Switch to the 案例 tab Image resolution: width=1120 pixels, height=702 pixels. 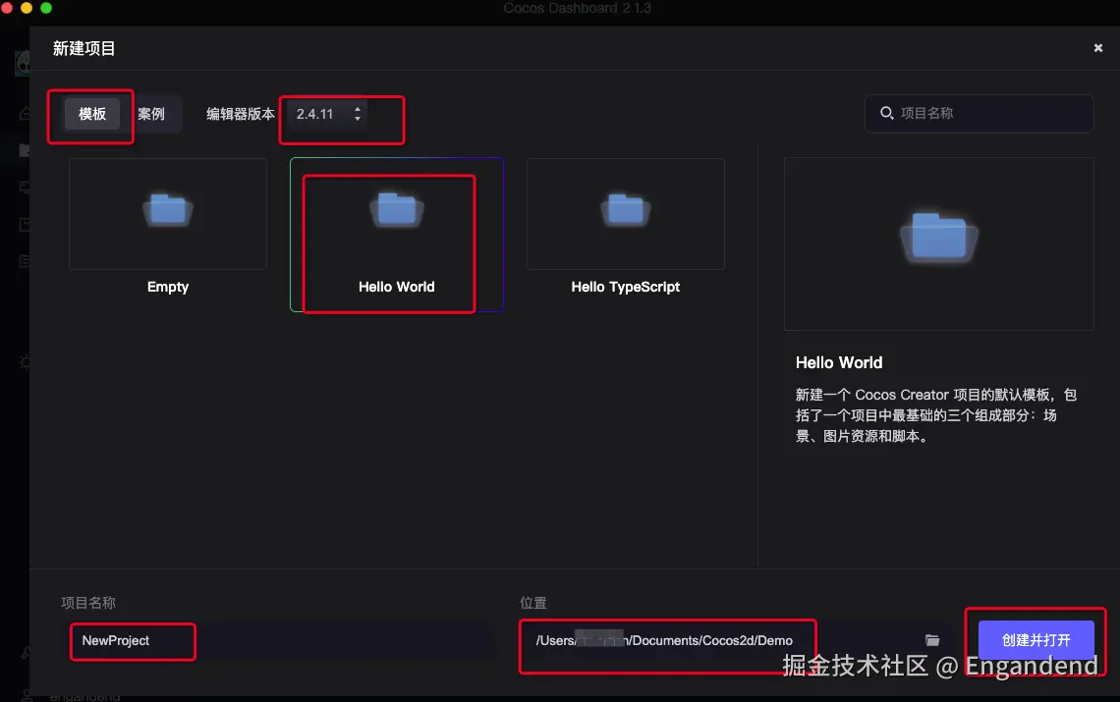[151, 114]
